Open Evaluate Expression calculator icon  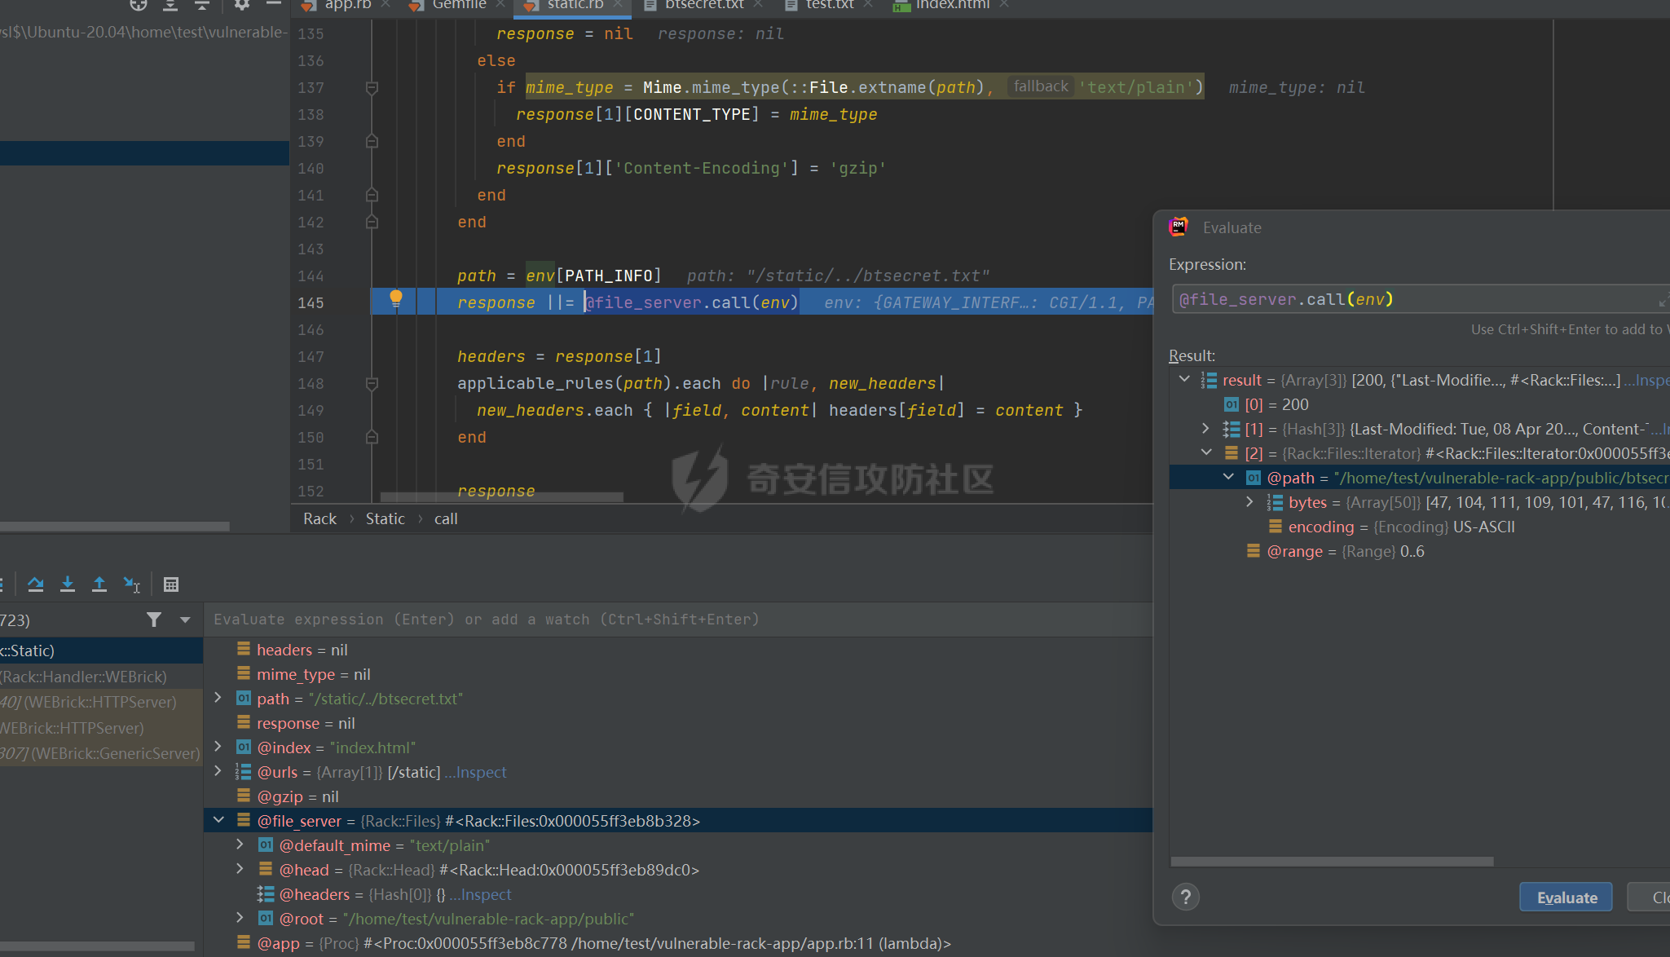tap(171, 584)
